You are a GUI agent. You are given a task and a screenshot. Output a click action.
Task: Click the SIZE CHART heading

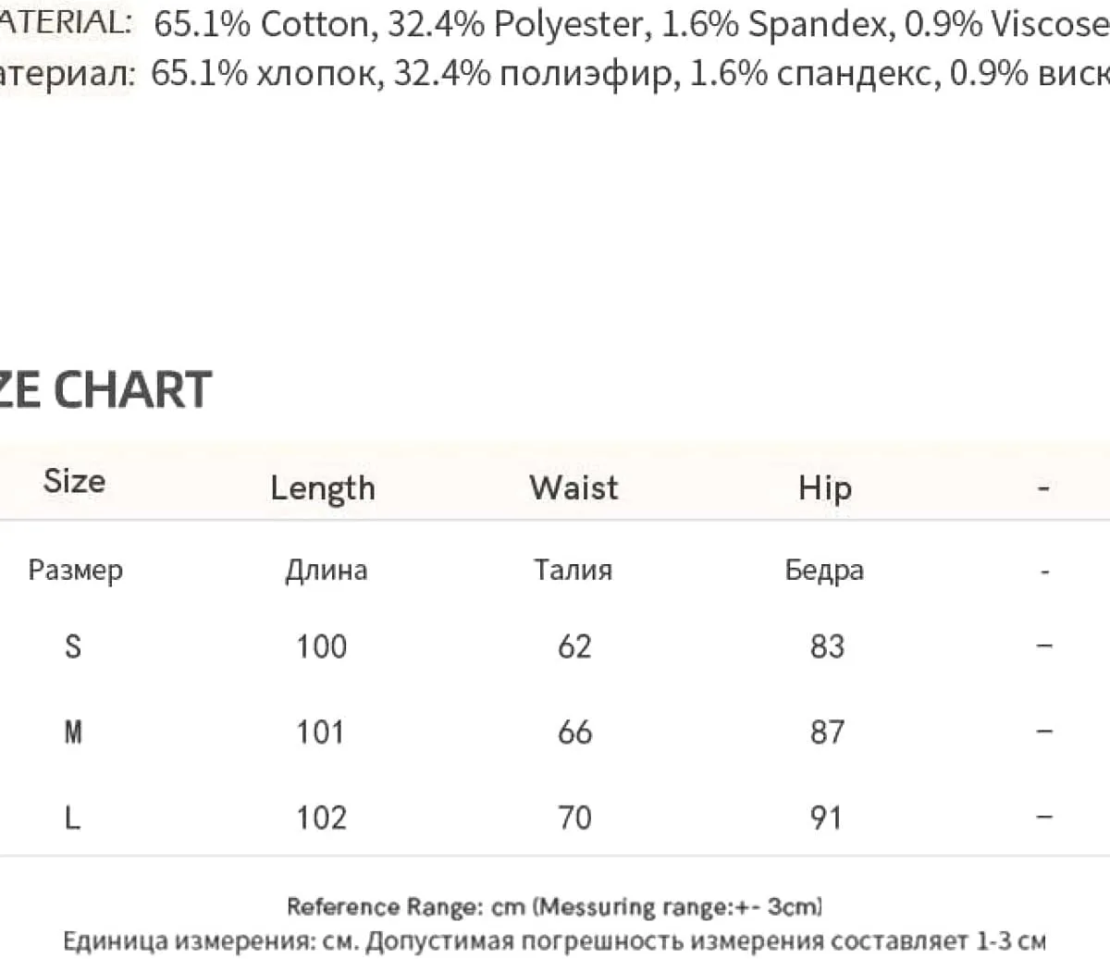pyautogui.click(x=105, y=389)
